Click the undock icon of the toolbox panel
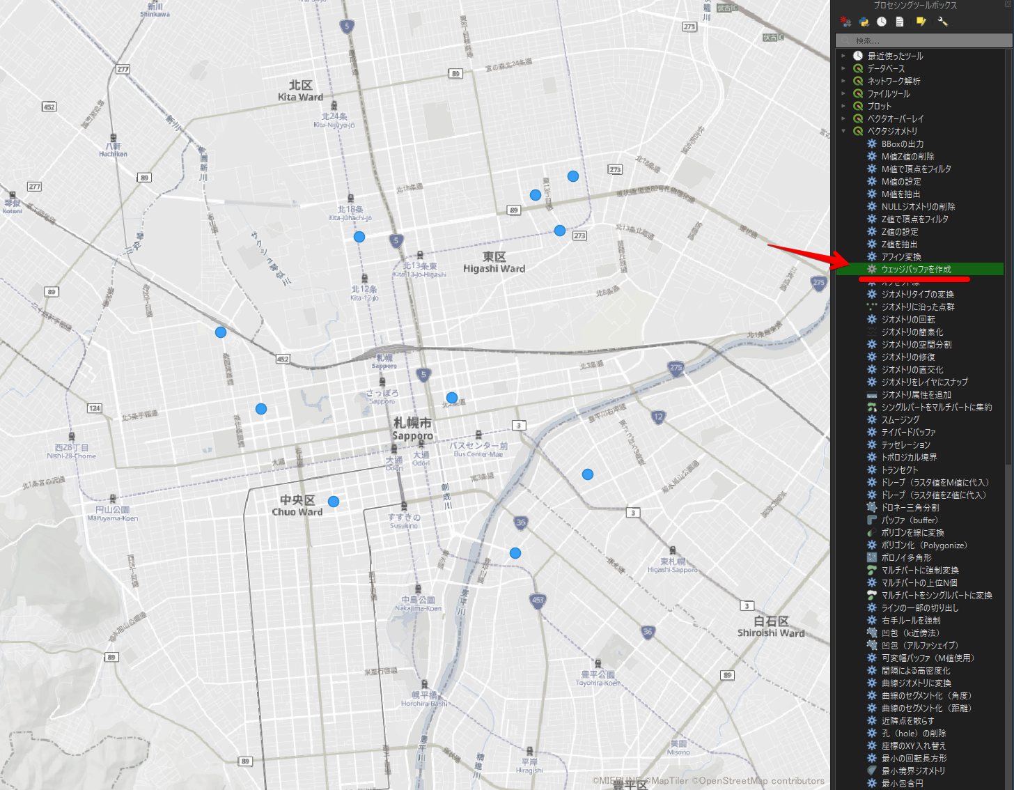The height and width of the screenshot is (790, 1014). pos(1008,5)
